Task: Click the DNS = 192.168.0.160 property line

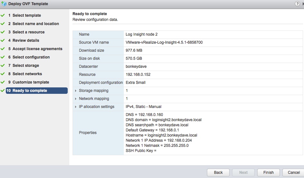Action: (144, 115)
